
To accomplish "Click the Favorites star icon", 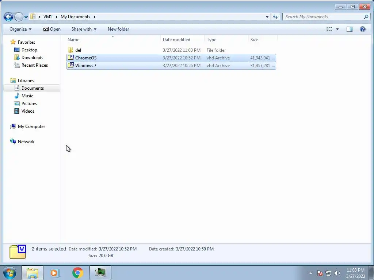I will 13,42.
